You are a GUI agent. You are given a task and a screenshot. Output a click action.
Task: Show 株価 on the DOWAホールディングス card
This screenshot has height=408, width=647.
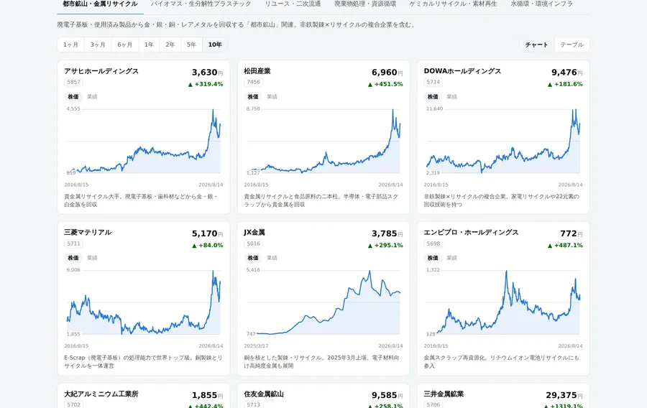tap(433, 96)
